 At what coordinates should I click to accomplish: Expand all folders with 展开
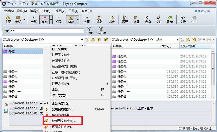click(x=125, y=20)
